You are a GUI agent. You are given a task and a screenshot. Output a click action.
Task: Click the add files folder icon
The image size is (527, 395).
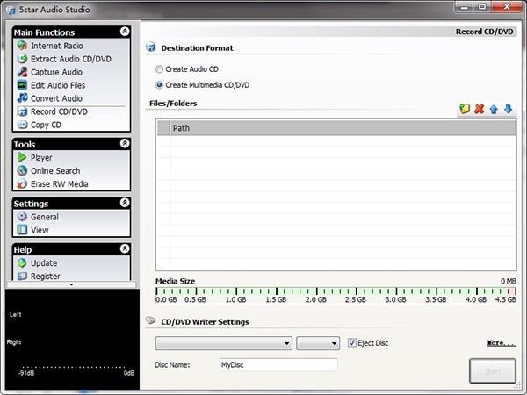(464, 110)
